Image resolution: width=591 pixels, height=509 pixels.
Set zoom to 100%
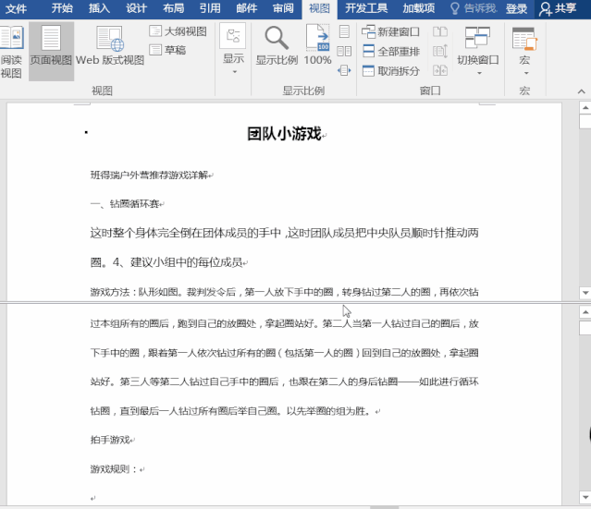pyautogui.click(x=317, y=47)
